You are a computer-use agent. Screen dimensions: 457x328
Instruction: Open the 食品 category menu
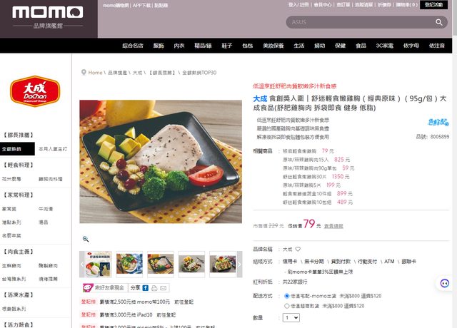pos(361,46)
